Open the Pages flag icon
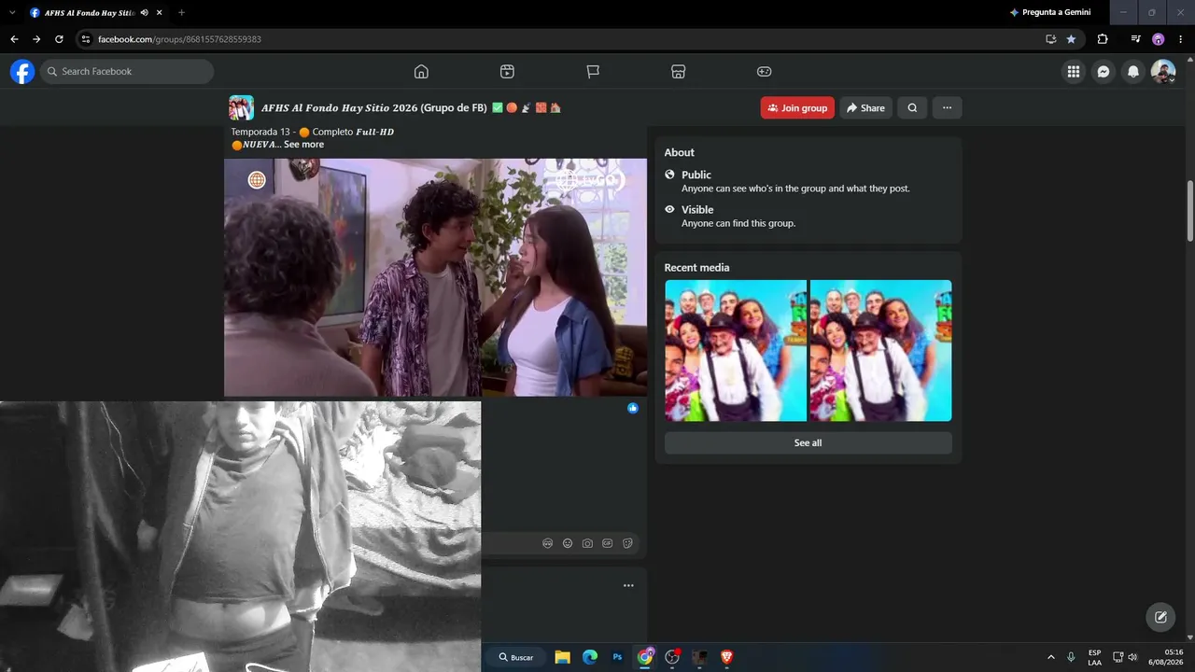Screen dimensions: 1195x672 [x=593, y=72]
